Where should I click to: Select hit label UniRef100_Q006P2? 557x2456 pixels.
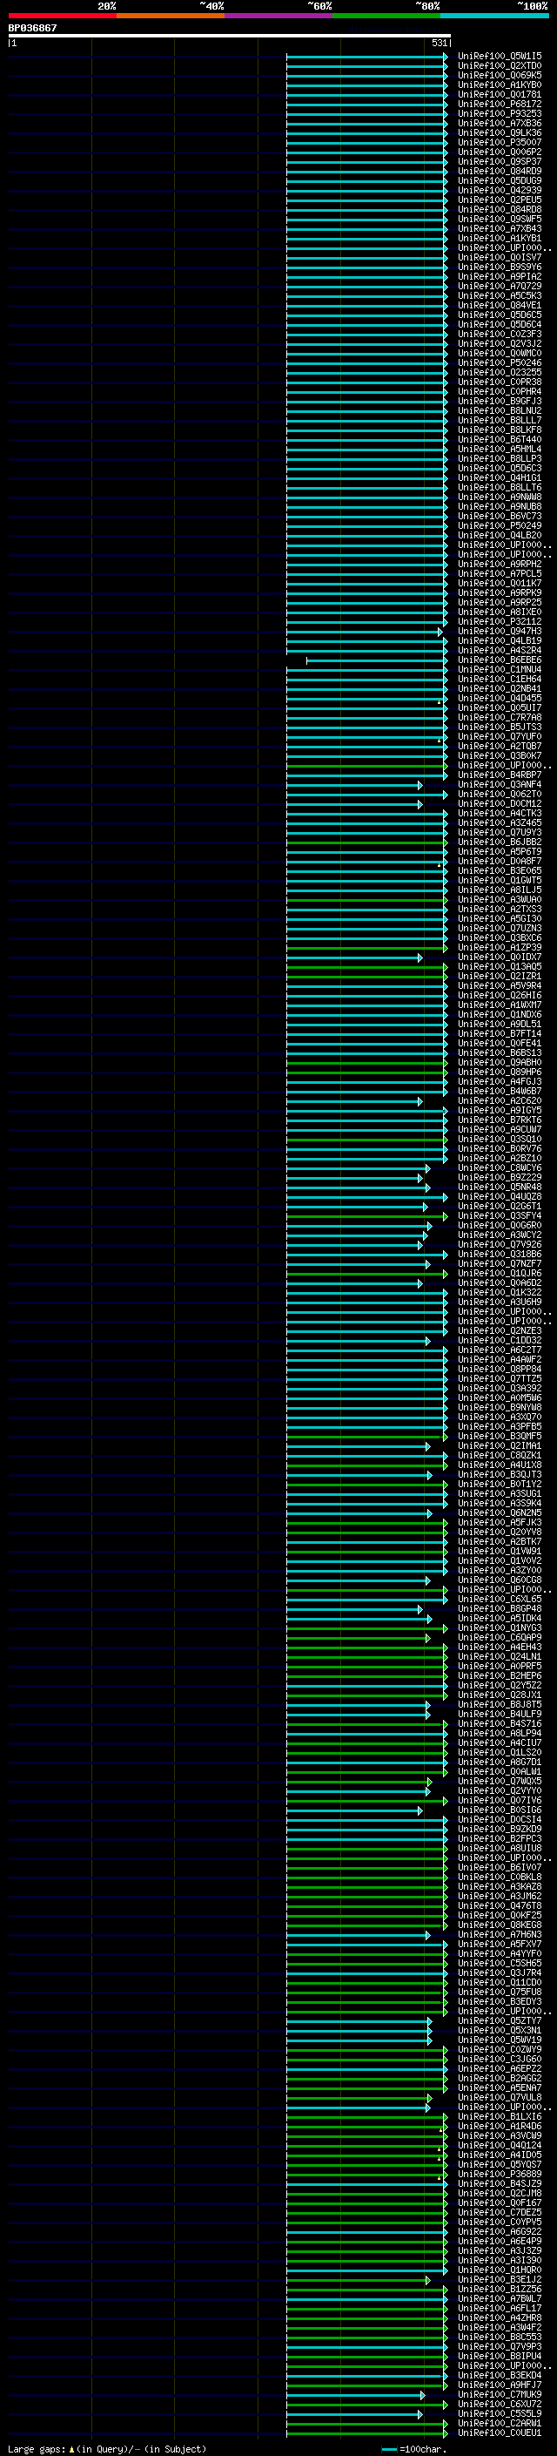coord(500,152)
